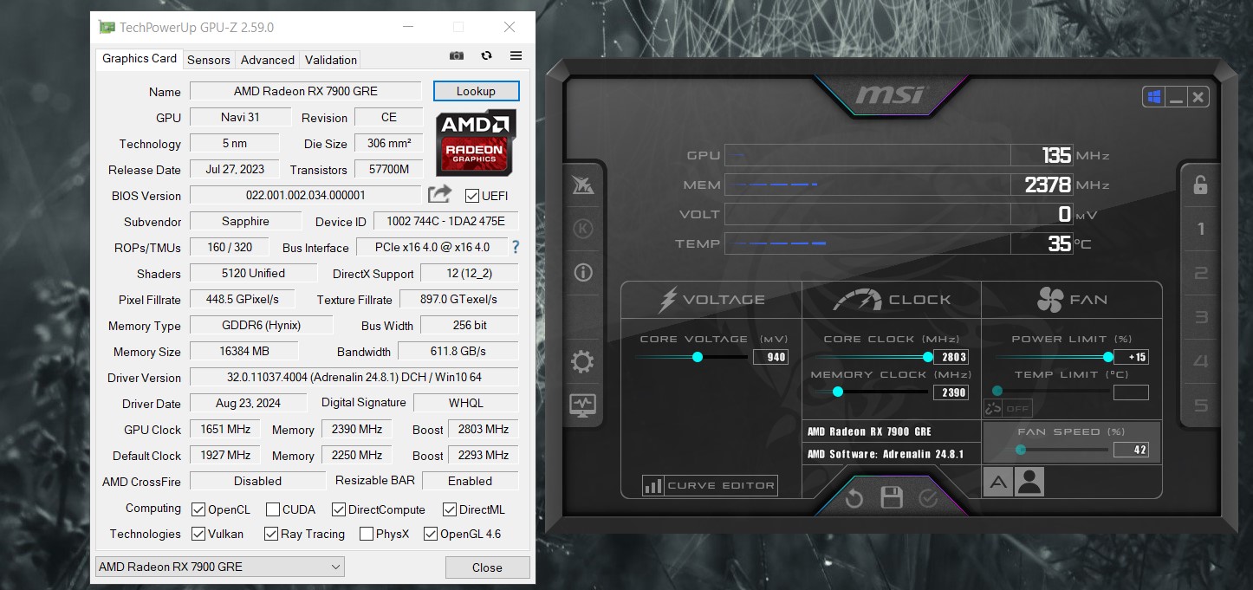Screen dimensions: 1253x590
Task: Open Afterburner hardware monitor icon
Action: pos(583,405)
